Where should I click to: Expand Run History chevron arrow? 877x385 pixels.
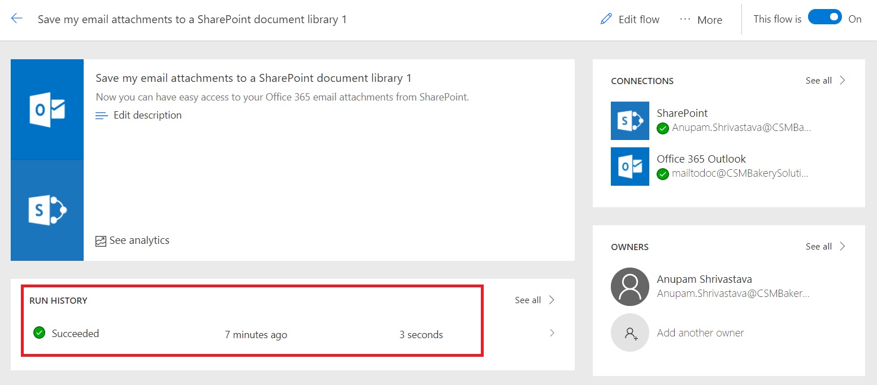pos(552,300)
